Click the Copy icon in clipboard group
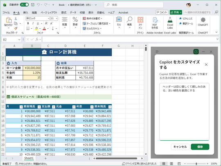This screenshot has width=221, height=166. [16, 23]
